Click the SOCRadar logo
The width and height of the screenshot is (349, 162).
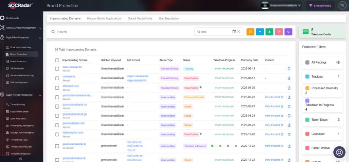pyautogui.click(x=20, y=5)
